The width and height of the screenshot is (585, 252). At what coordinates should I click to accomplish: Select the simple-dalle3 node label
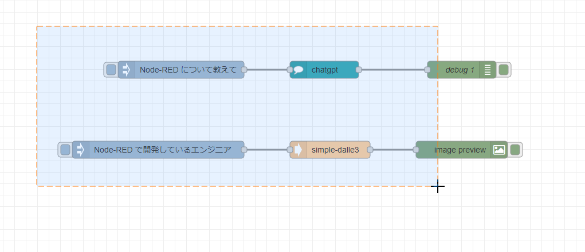(x=335, y=150)
